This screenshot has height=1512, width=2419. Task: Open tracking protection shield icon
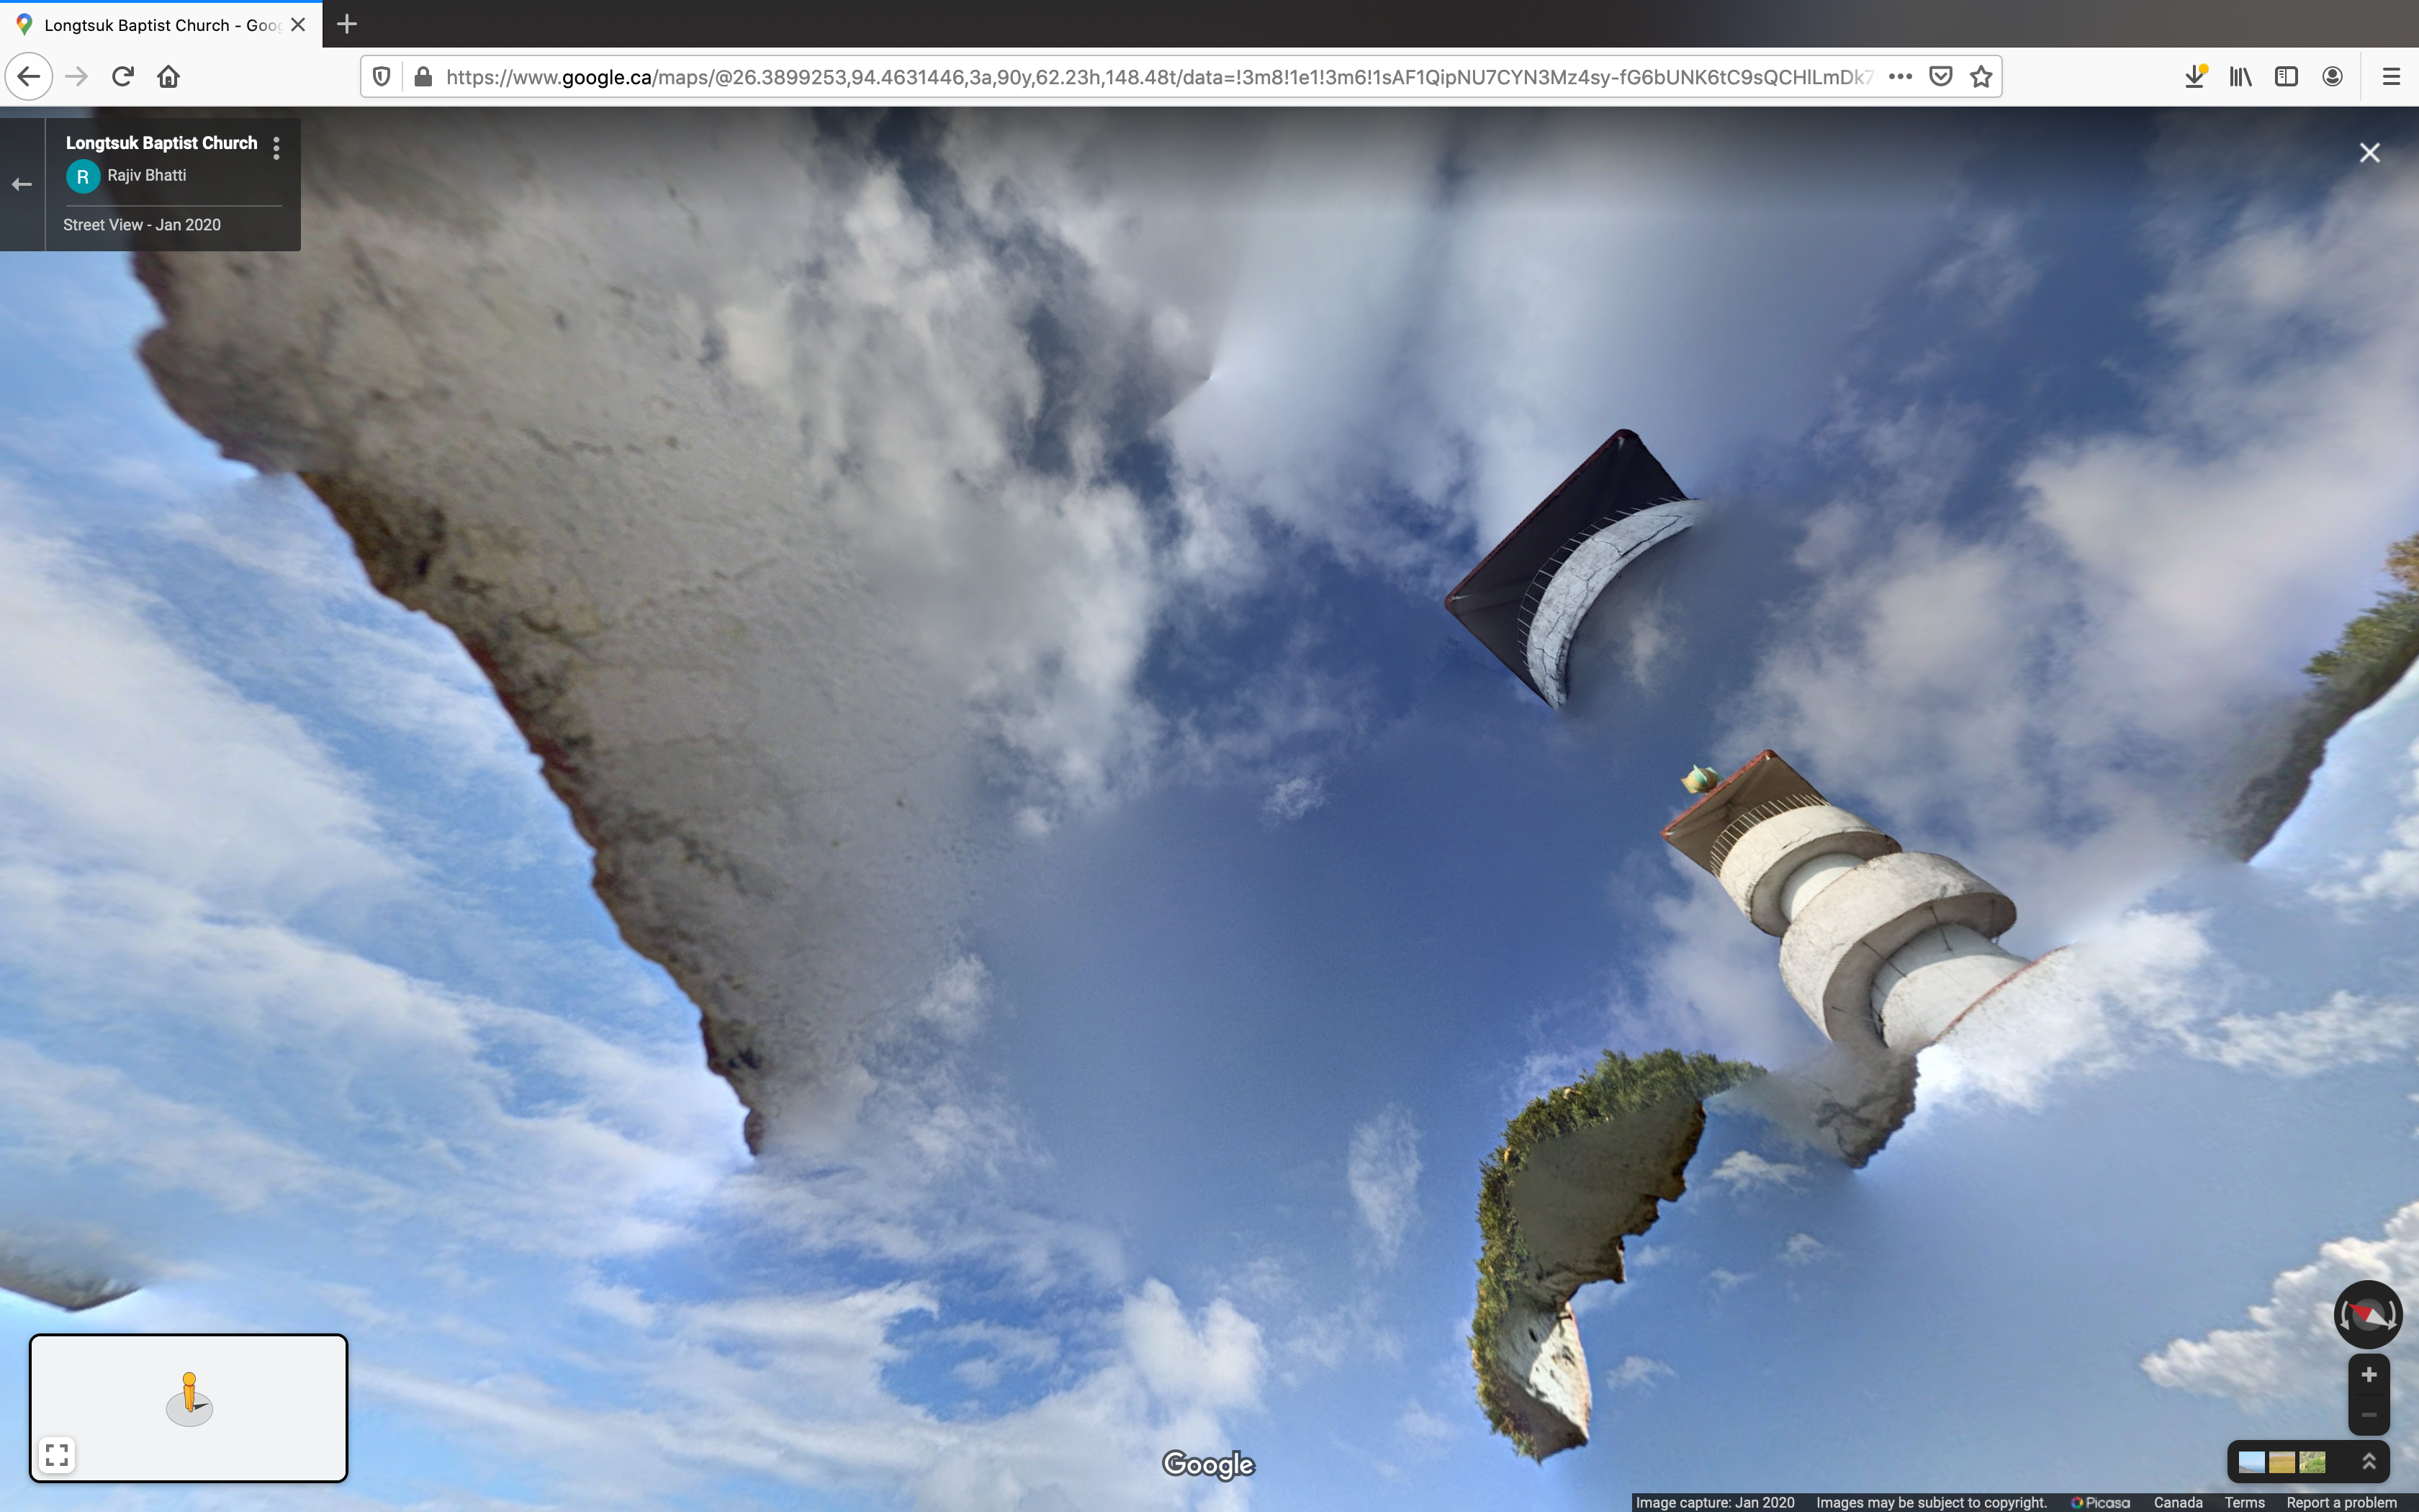pos(382,77)
